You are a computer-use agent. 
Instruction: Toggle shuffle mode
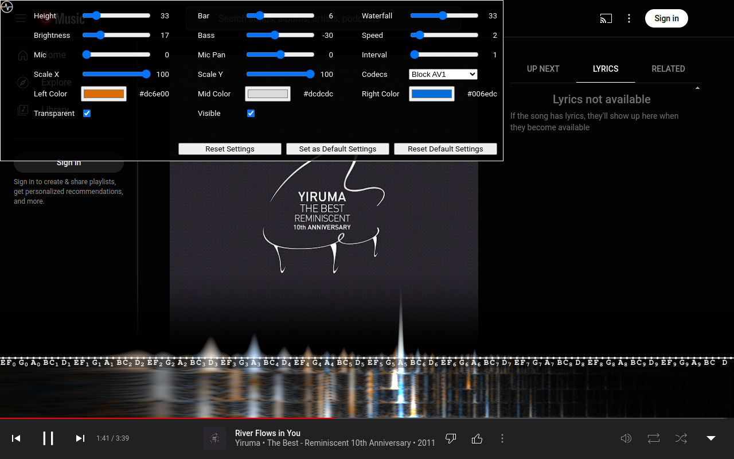pos(681,438)
